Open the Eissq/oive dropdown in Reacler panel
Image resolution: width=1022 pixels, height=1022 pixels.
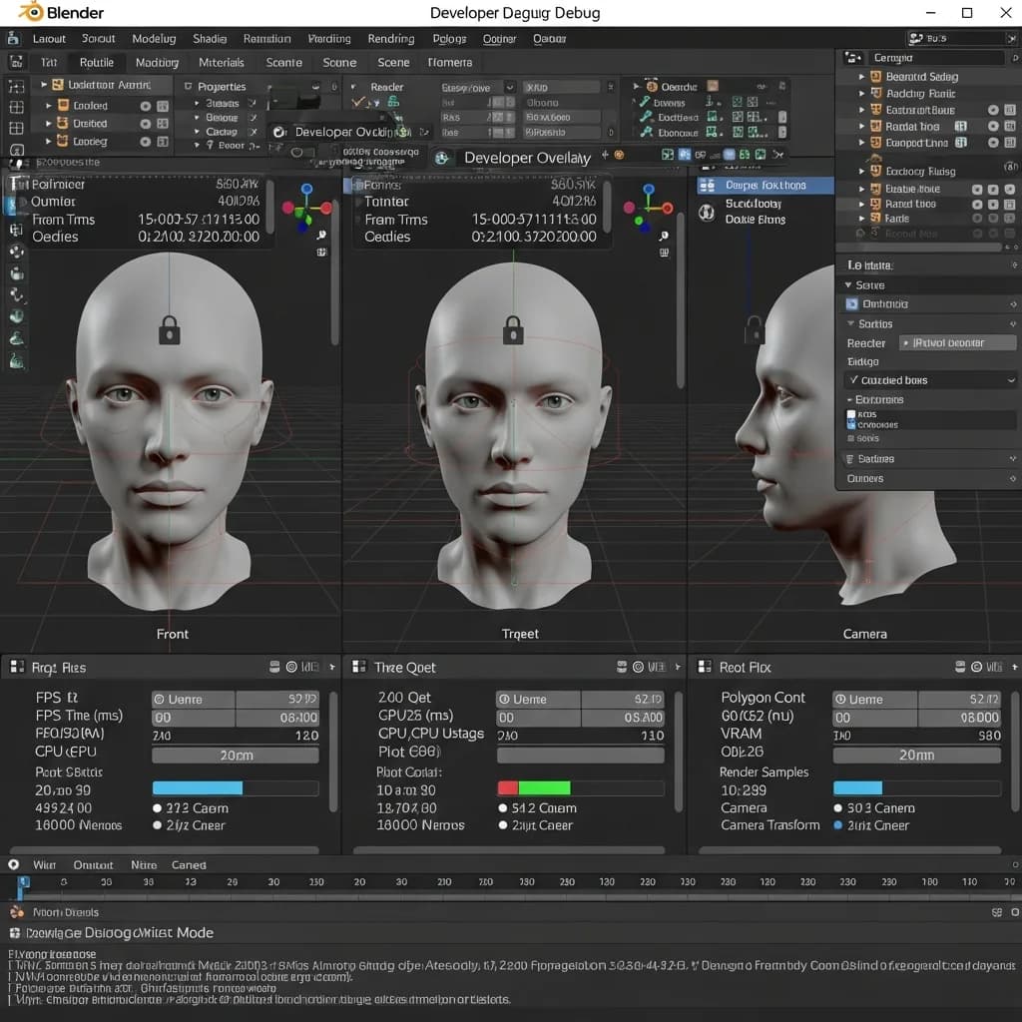coord(478,88)
